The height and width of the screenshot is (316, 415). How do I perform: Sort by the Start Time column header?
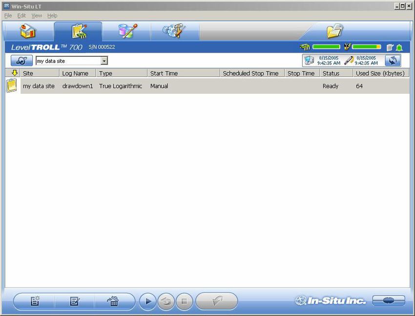pyautogui.click(x=184, y=73)
